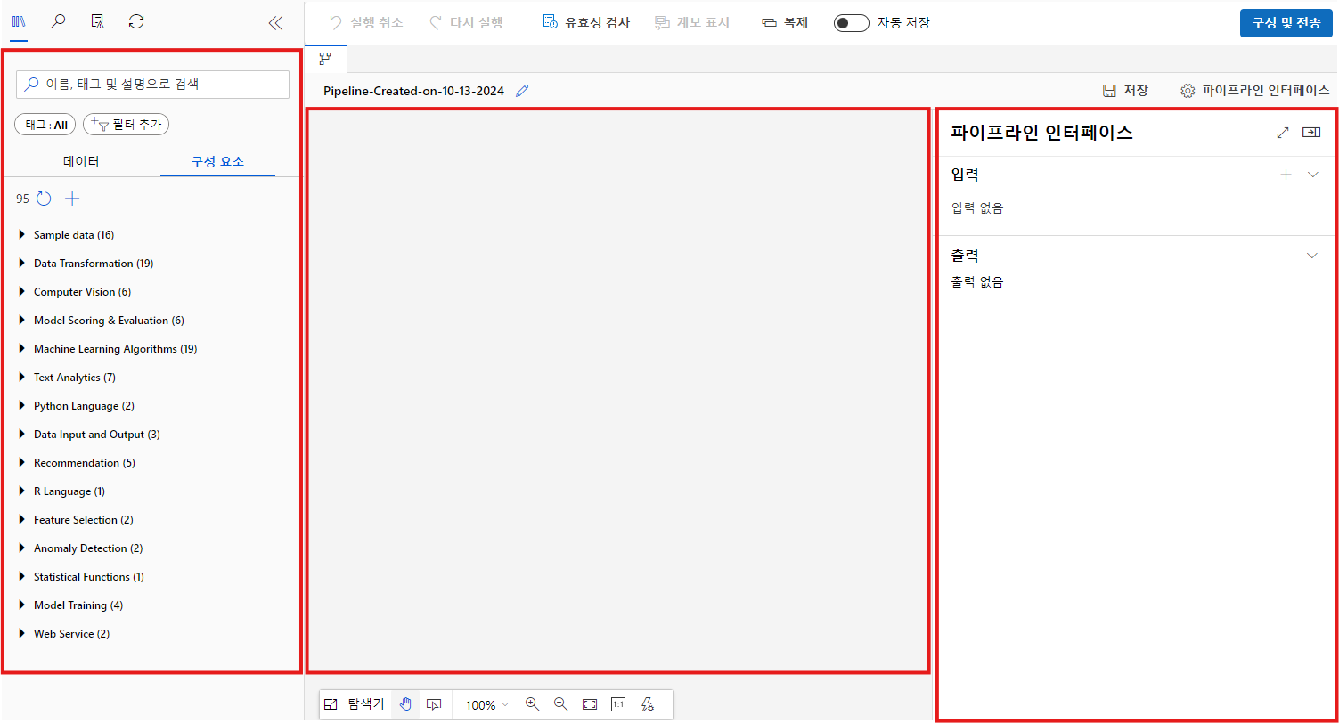Switch to the 데이터 tab
This screenshot has width=1339, height=723.
81,162
